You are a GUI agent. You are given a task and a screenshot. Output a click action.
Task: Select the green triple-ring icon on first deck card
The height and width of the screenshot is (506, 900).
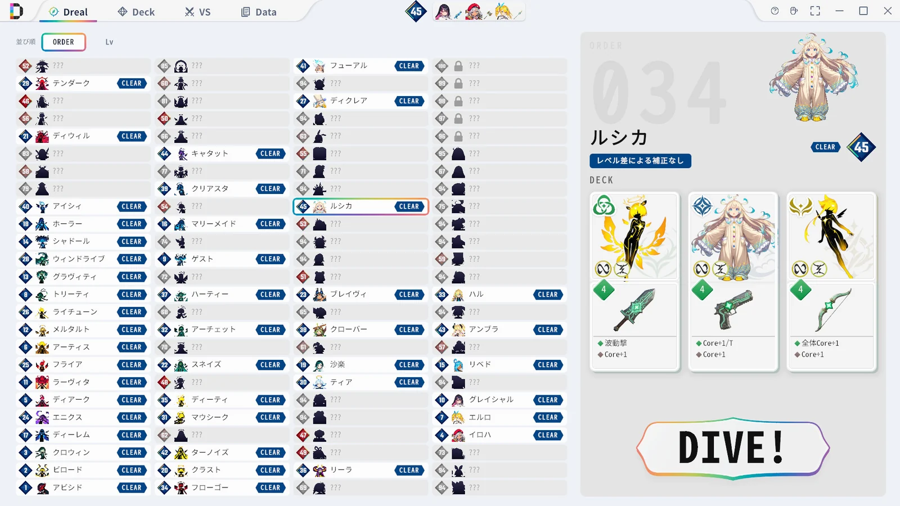point(604,205)
